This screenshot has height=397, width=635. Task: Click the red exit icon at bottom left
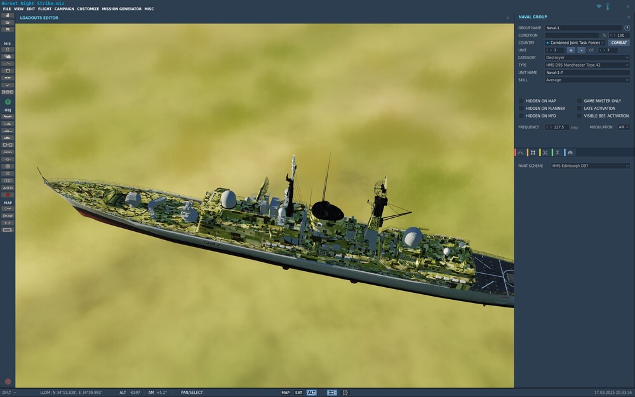coord(8,382)
